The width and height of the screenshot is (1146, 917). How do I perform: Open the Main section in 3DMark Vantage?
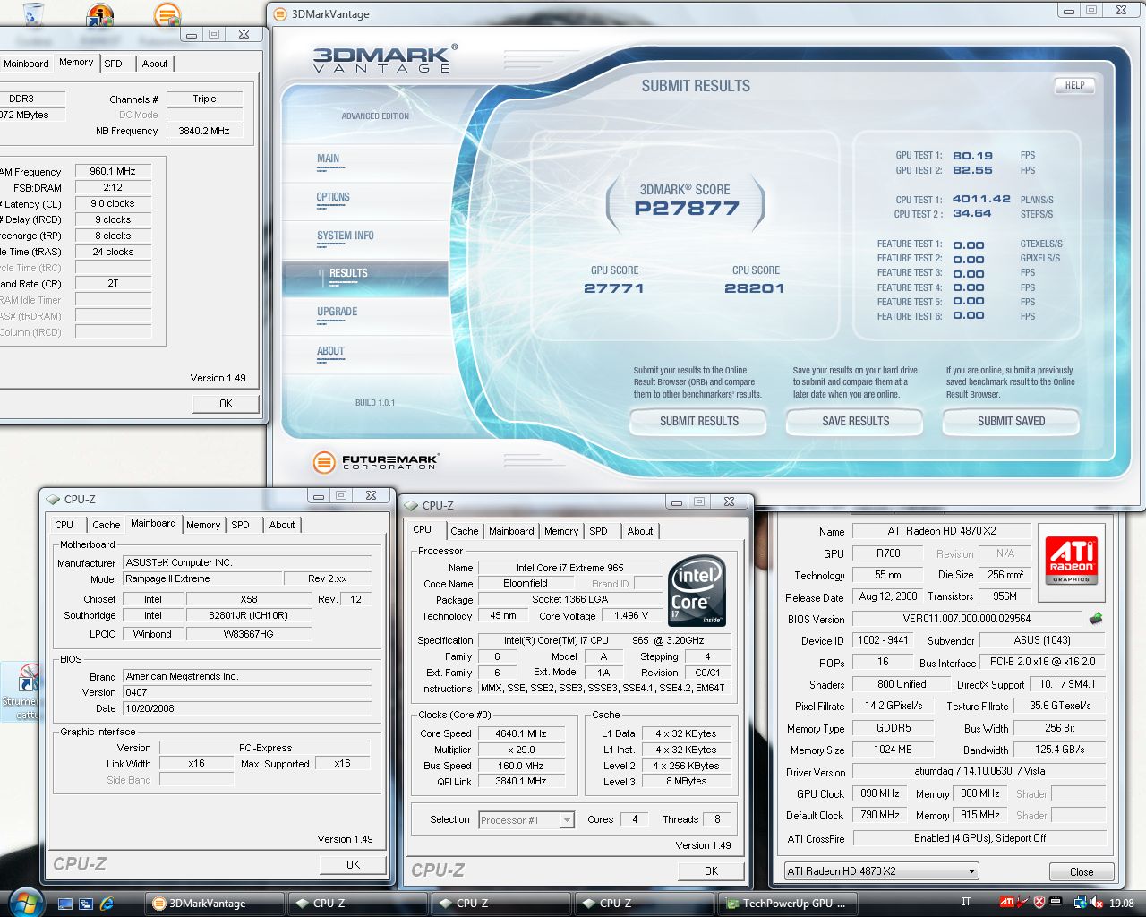click(x=329, y=159)
